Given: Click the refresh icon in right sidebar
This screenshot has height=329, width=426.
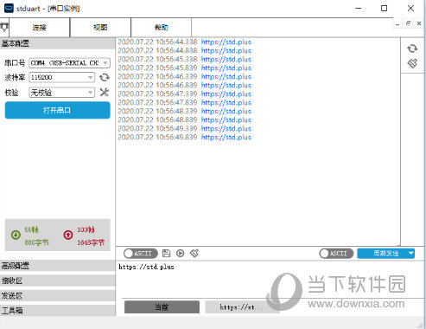Looking at the screenshot, I should click(412, 48).
